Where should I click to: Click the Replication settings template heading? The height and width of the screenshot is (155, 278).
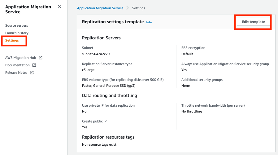tap(113, 22)
